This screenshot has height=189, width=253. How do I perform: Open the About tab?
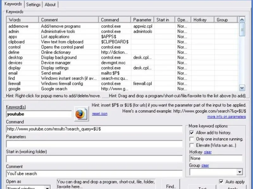point(50,4)
